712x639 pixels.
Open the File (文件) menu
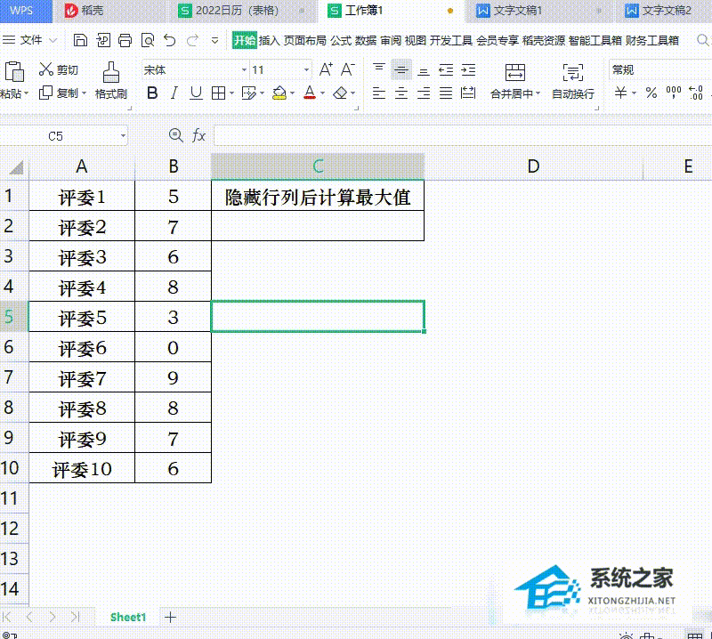(31, 41)
